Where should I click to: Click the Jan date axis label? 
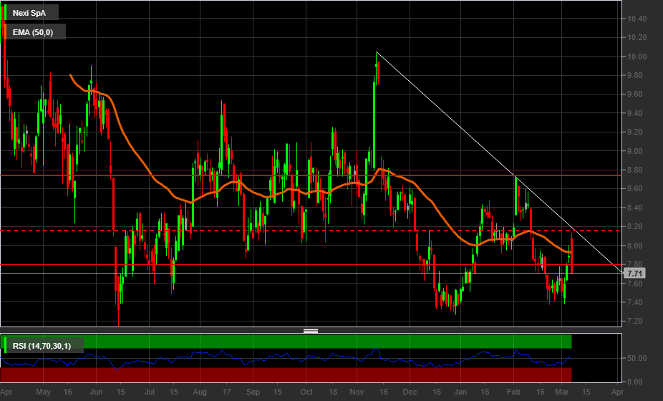pos(460,392)
